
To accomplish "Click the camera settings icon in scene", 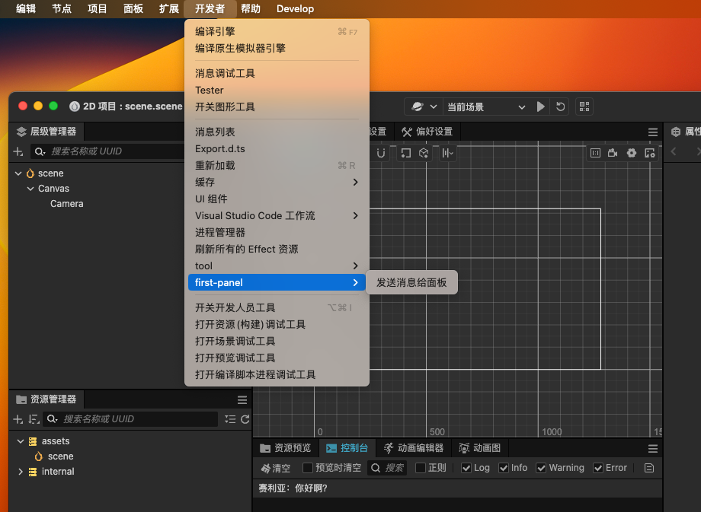I will click(x=613, y=153).
